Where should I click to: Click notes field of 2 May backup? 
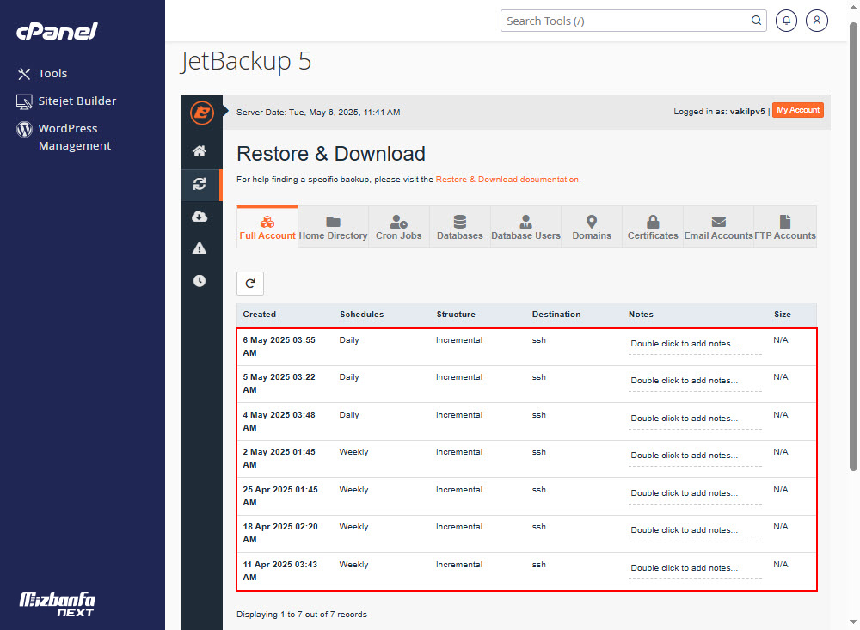[x=695, y=456]
